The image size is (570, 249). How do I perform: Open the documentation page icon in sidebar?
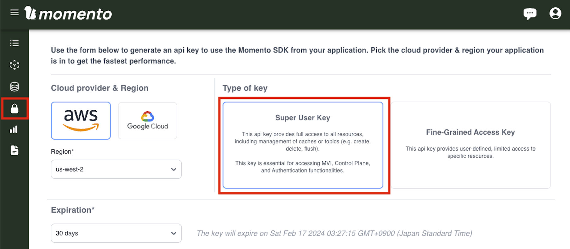pos(14,150)
